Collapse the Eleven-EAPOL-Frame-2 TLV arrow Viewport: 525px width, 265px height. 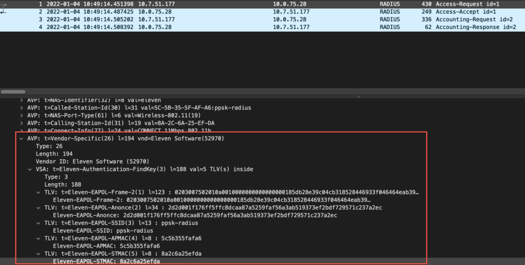tap(38, 192)
